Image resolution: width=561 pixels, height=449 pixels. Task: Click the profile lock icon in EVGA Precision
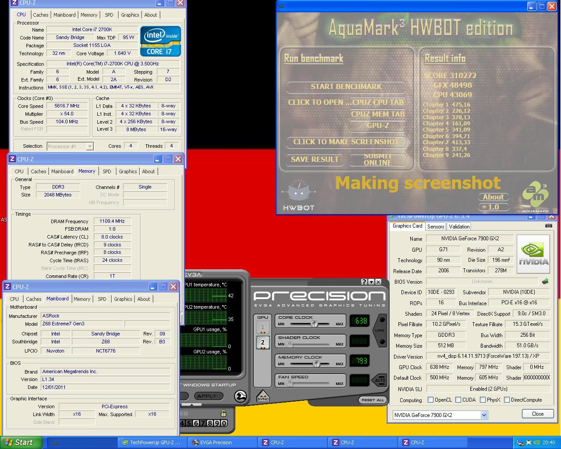click(x=223, y=413)
